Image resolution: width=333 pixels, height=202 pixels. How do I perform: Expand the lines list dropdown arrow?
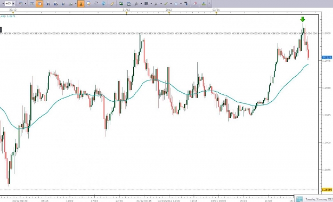[x=151, y=4]
